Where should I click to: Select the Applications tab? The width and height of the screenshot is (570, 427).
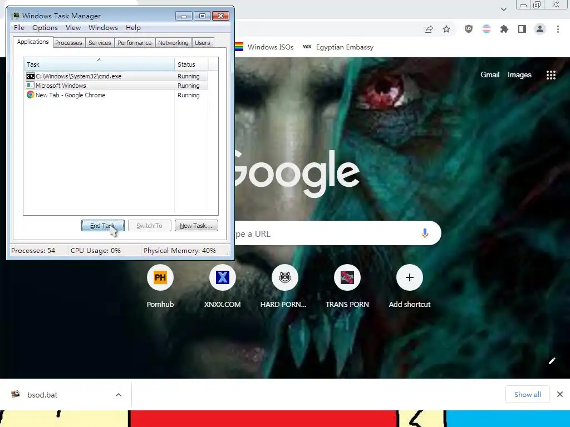coord(33,42)
